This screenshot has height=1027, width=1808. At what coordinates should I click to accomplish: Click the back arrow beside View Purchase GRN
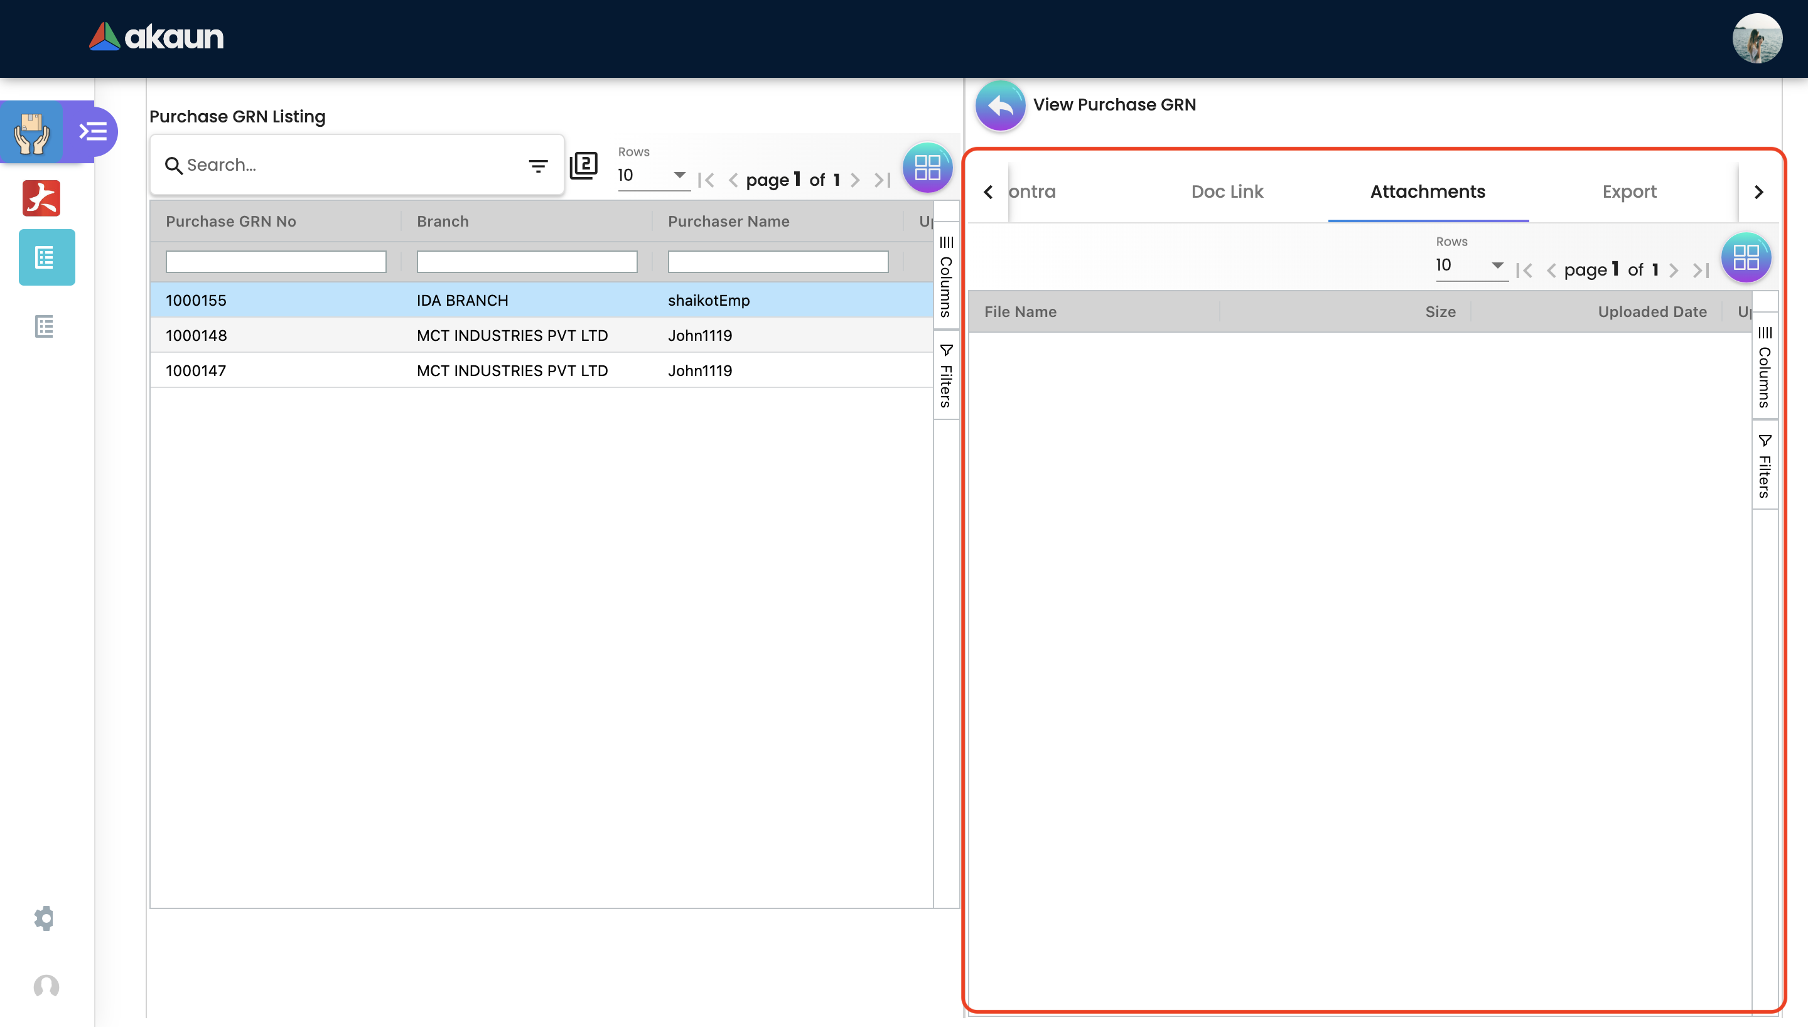(1000, 106)
